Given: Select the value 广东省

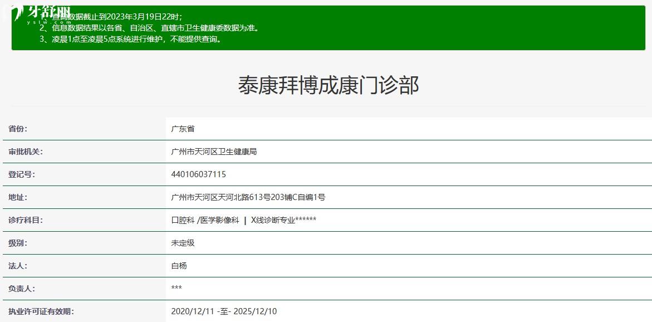Looking at the screenshot, I should coord(183,129).
